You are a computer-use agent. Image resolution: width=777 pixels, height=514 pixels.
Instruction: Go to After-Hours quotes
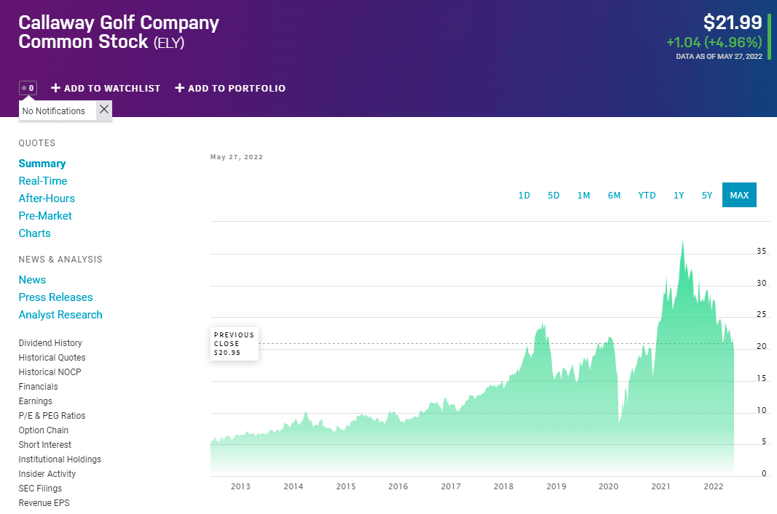[x=47, y=198]
